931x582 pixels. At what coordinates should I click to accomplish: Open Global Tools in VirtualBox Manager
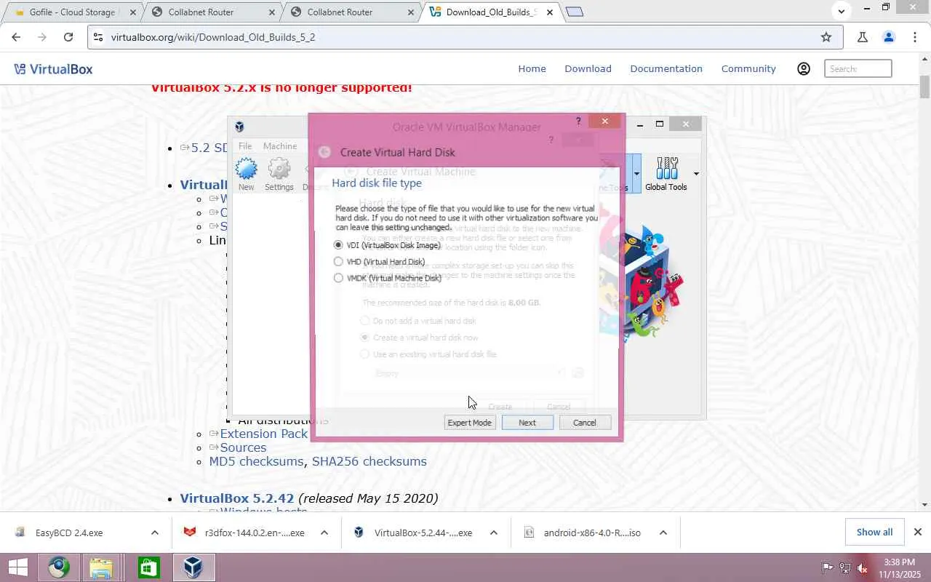click(666, 174)
